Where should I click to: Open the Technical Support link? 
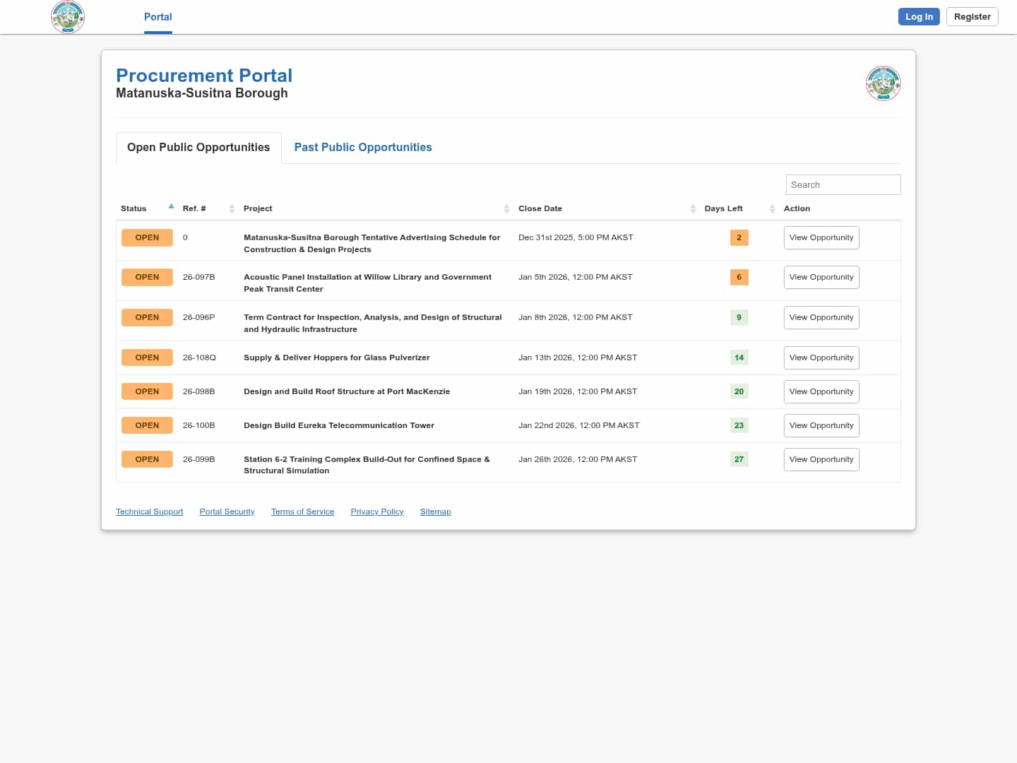point(149,511)
